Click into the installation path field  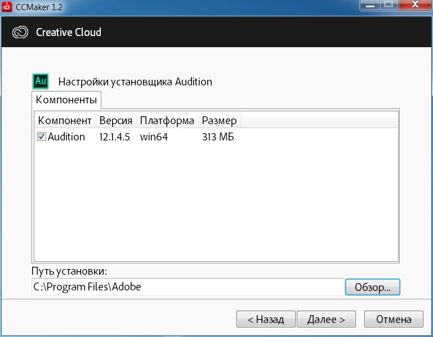pos(188,286)
